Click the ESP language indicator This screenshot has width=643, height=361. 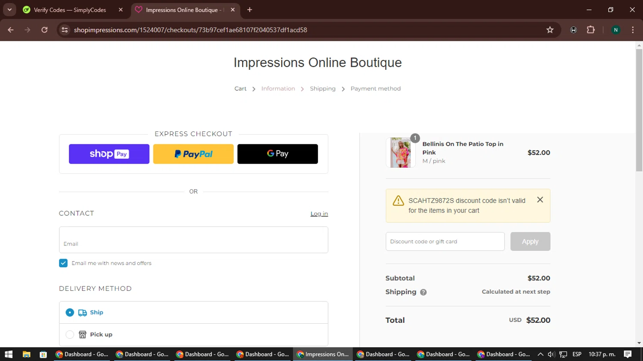click(577, 354)
